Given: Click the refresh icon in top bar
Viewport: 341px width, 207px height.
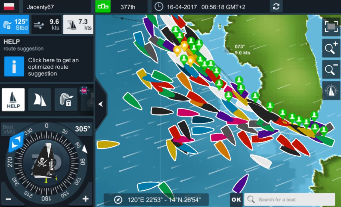Looking at the screenshot, I should click(x=276, y=7).
